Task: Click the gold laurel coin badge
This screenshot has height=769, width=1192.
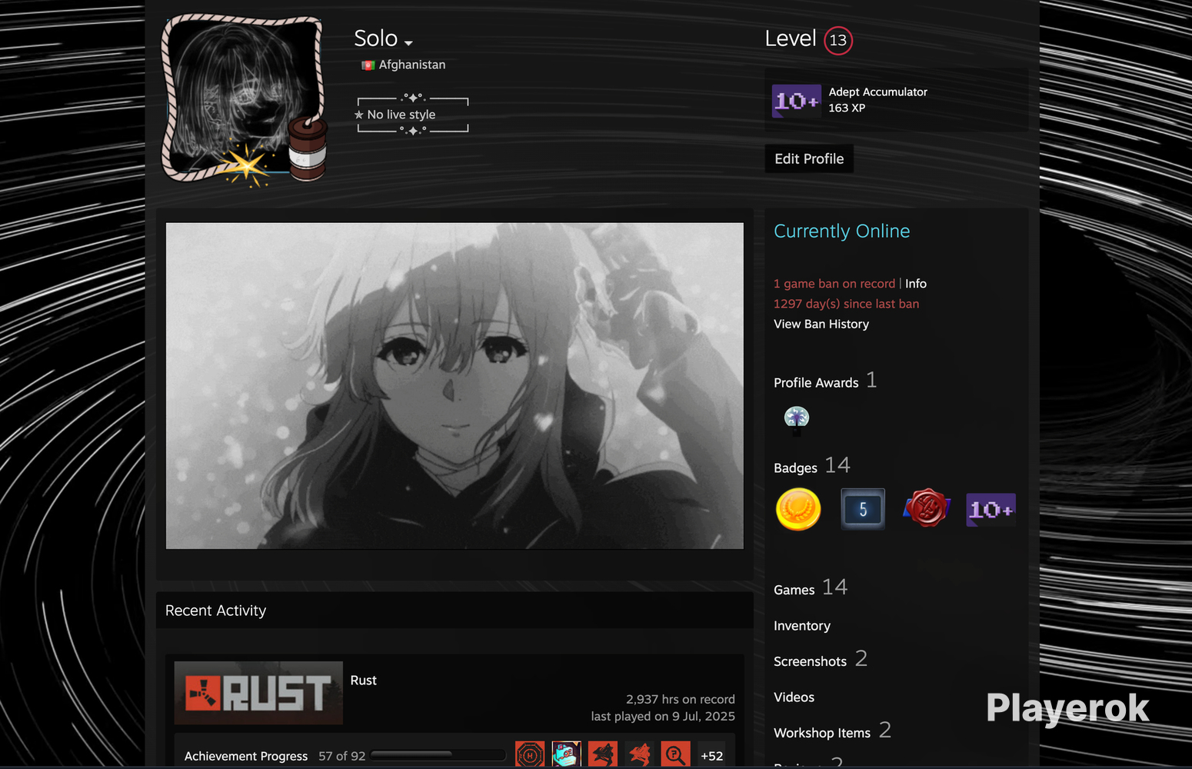Action: click(x=798, y=509)
